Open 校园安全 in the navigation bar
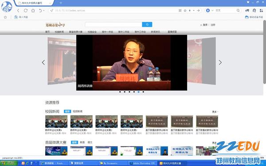 click(x=92, y=32)
